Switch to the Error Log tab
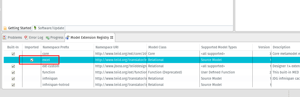This screenshot has height=97, width=300. click(x=34, y=38)
